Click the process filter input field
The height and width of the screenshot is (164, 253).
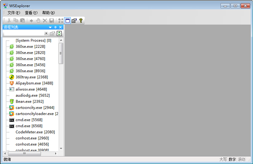coord(24,33)
